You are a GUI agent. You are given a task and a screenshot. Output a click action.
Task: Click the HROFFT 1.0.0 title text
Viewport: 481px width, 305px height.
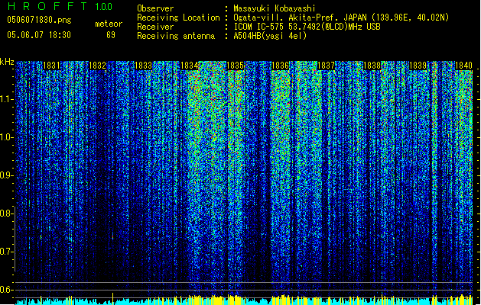tap(60, 6)
